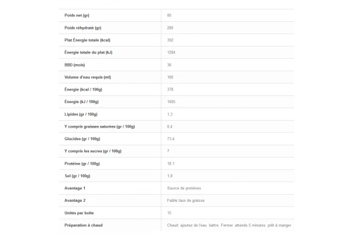Viewport: 353px width, 240px height.
Task: Select the 'Énergie (kJ / 100g)' label
Action: 82,102
